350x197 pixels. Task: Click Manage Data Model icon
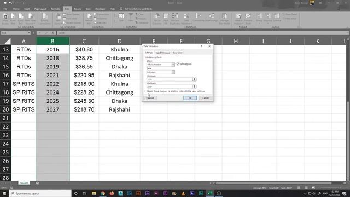pos(225,19)
